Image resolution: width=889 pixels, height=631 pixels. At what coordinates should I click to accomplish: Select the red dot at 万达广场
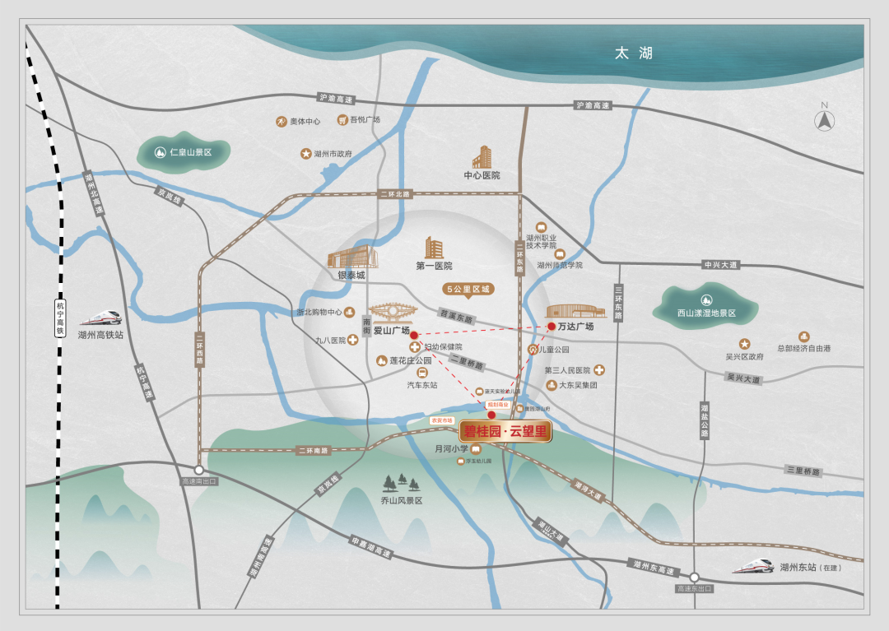(551, 327)
